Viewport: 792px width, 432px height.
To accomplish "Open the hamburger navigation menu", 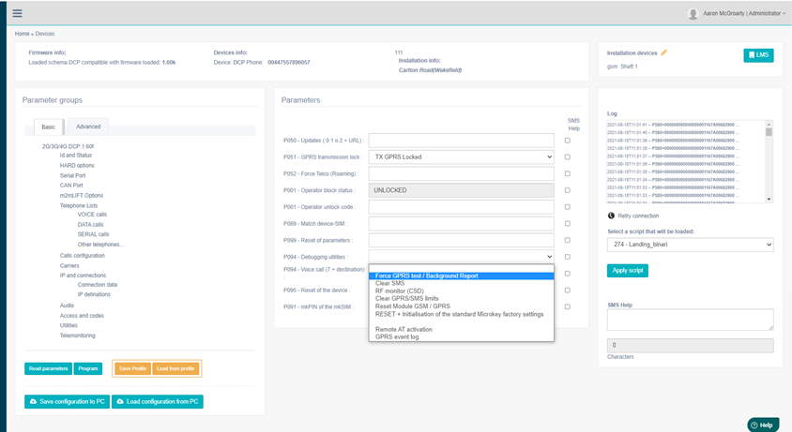I will click(17, 13).
